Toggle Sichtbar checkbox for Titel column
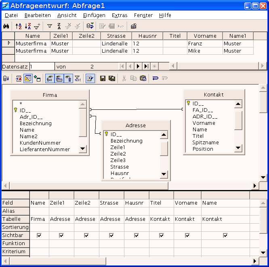Image resolution: width=269 pixels, height=267 pixels. tap(161, 235)
